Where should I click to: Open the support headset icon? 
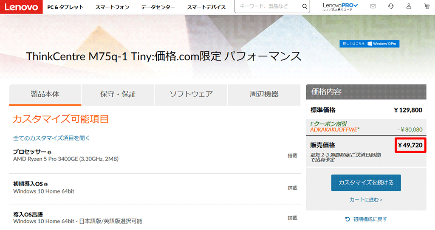click(x=391, y=6)
